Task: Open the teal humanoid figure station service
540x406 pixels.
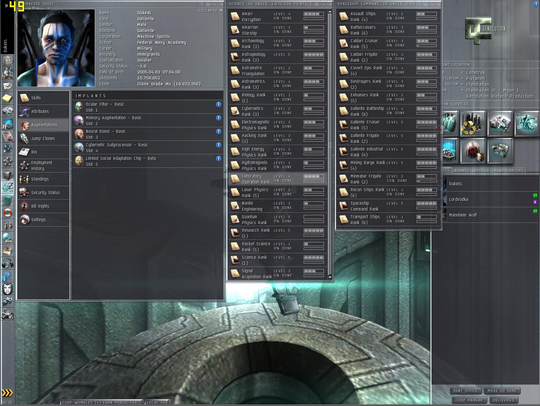Action: click(526, 123)
